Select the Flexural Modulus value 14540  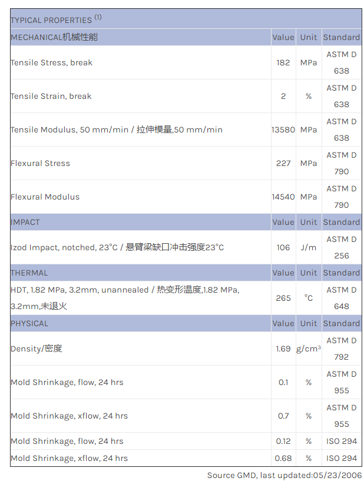(x=283, y=197)
